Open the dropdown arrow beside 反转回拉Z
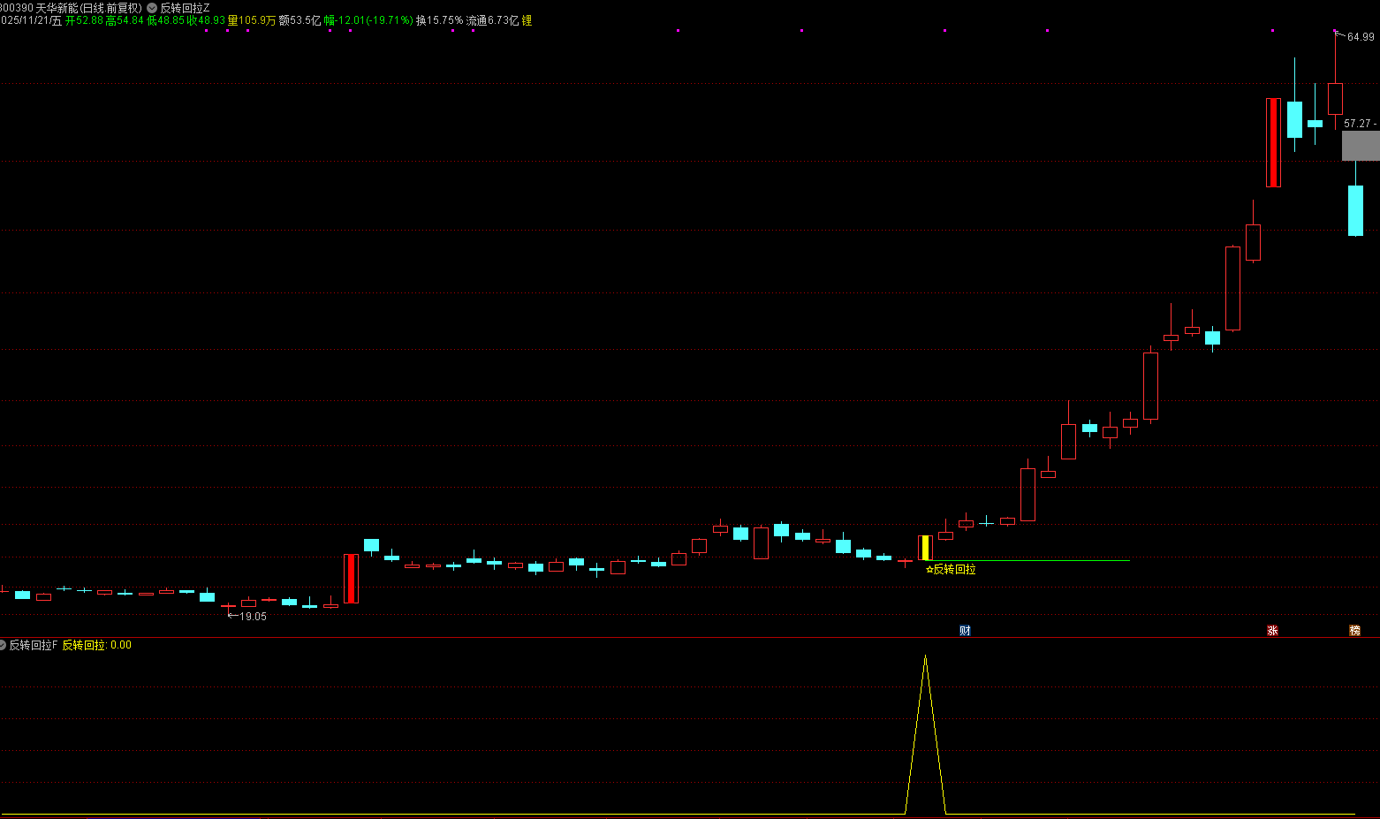 (x=152, y=8)
